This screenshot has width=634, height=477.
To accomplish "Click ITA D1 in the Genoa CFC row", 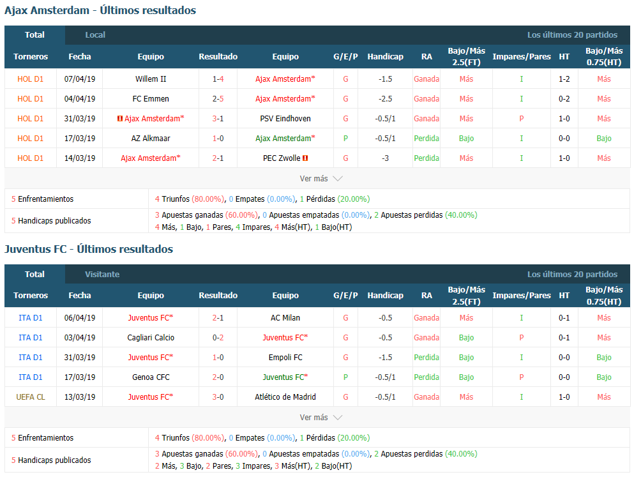I will (30, 377).
